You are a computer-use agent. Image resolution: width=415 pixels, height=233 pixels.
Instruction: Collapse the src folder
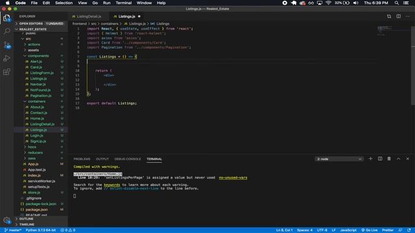coord(28,39)
